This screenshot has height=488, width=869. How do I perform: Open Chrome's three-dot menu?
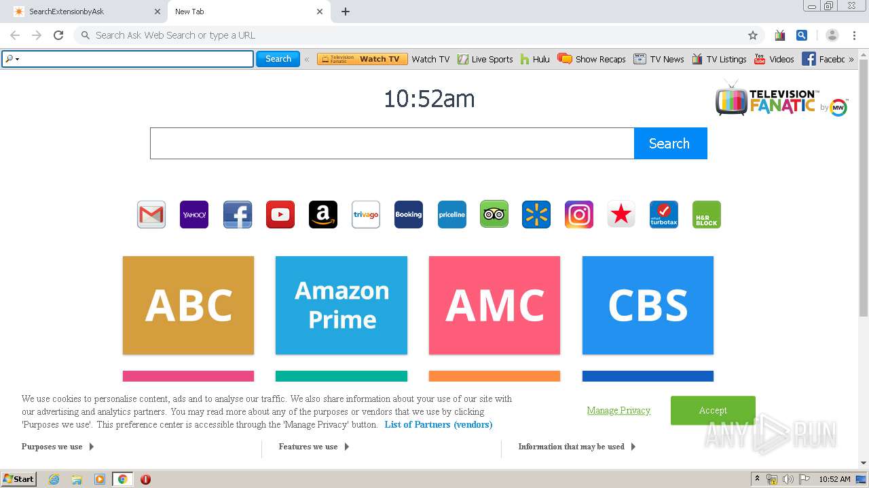[x=854, y=35]
